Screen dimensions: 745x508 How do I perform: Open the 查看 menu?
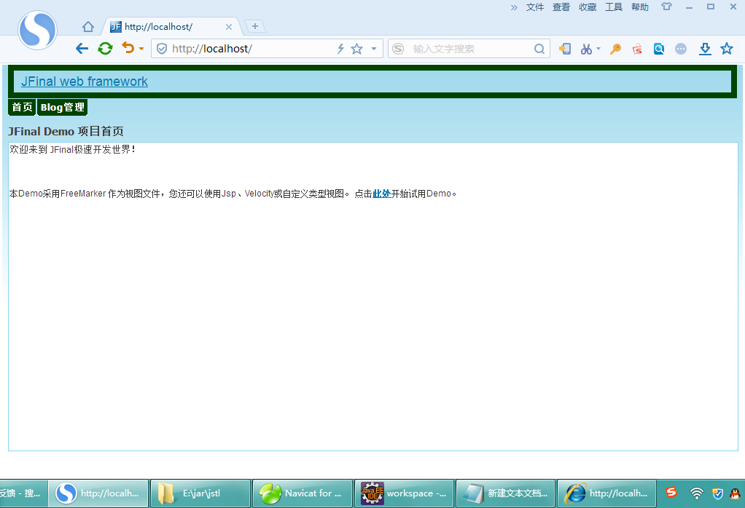[561, 7]
